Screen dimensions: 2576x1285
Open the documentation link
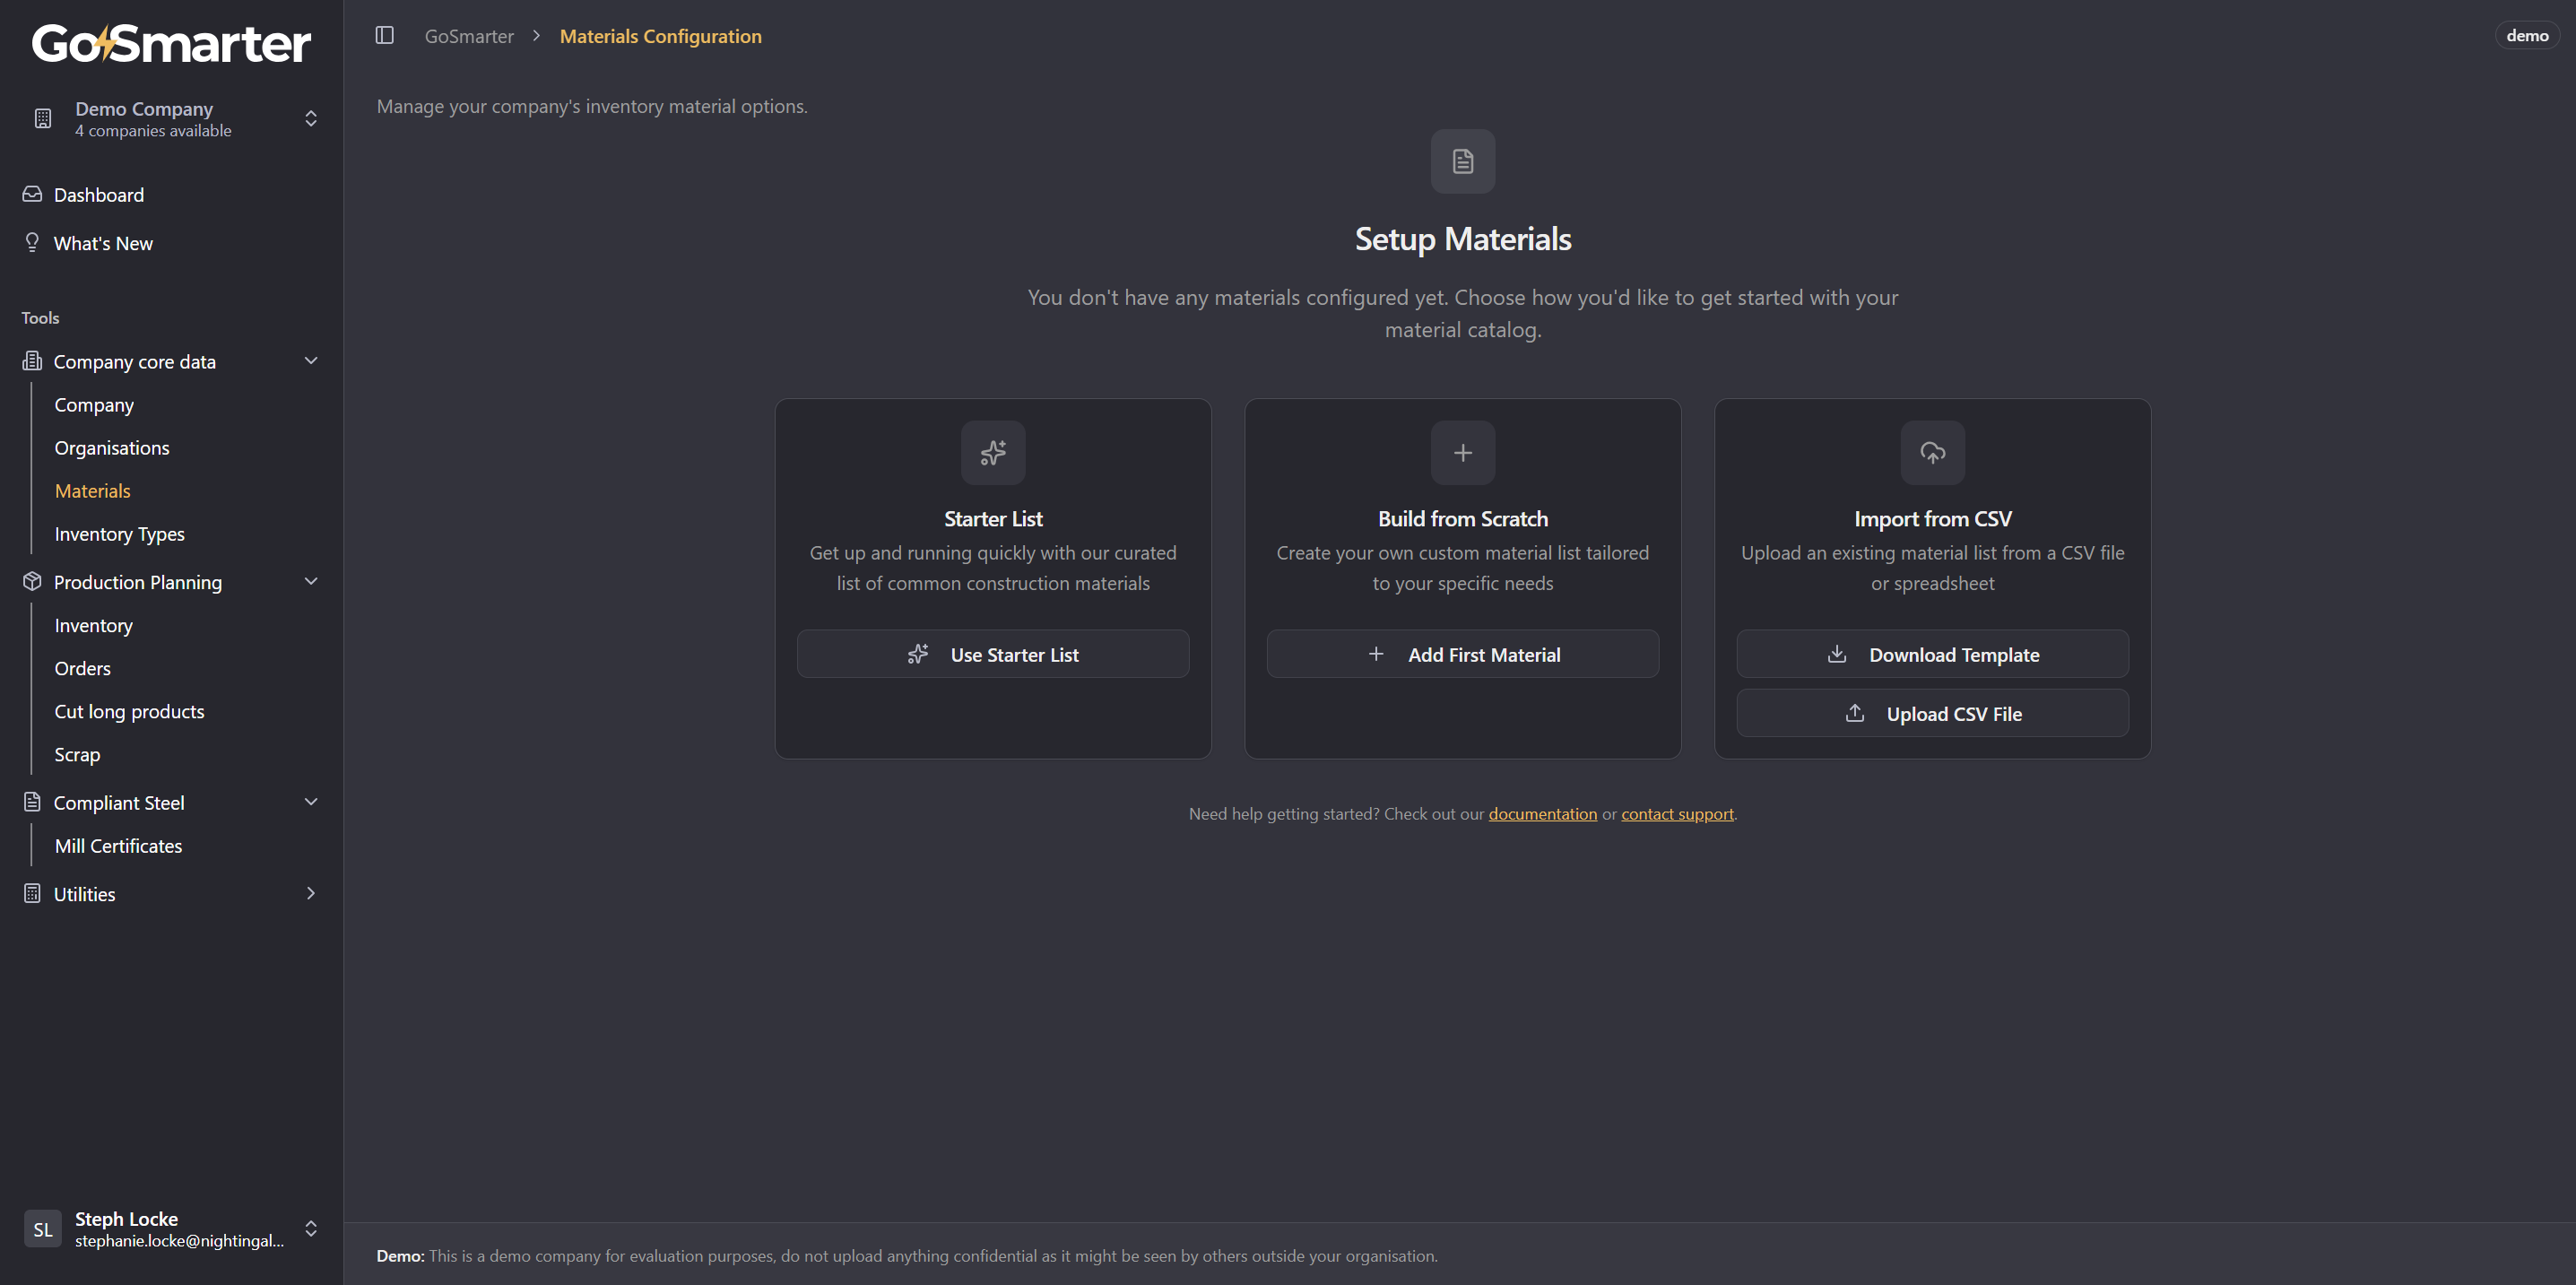[1542, 814]
